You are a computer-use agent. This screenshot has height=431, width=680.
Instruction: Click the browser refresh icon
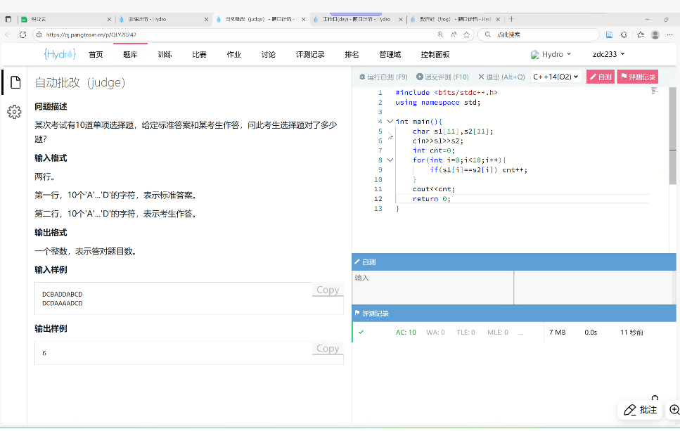23,34
